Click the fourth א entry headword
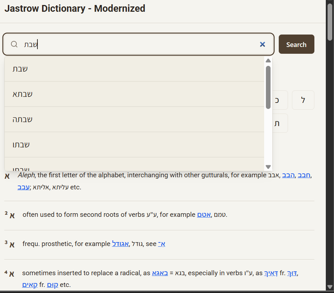The width and height of the screenshot is (334, 293). (12, 274)
